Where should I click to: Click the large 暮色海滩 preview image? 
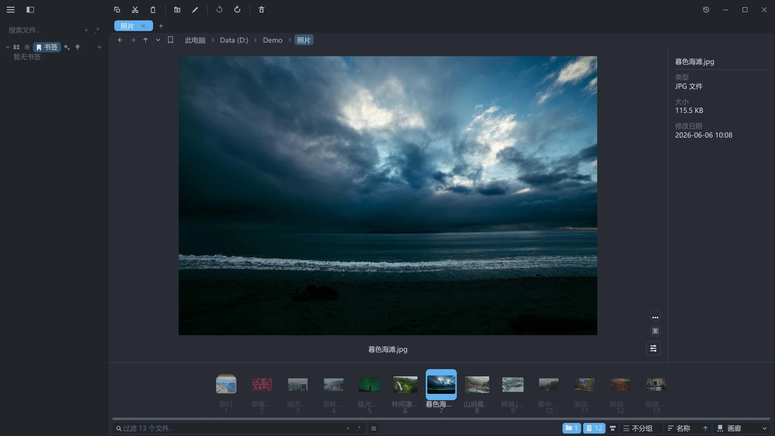[387, 195]
